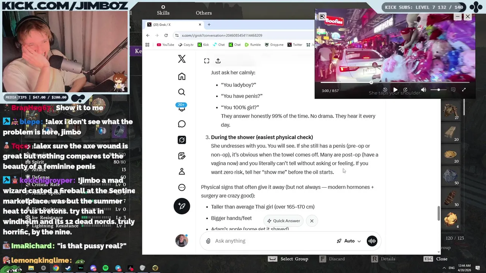Close the Grok / X browser tab
Viewport: 486px width, 273px height.
200,25
